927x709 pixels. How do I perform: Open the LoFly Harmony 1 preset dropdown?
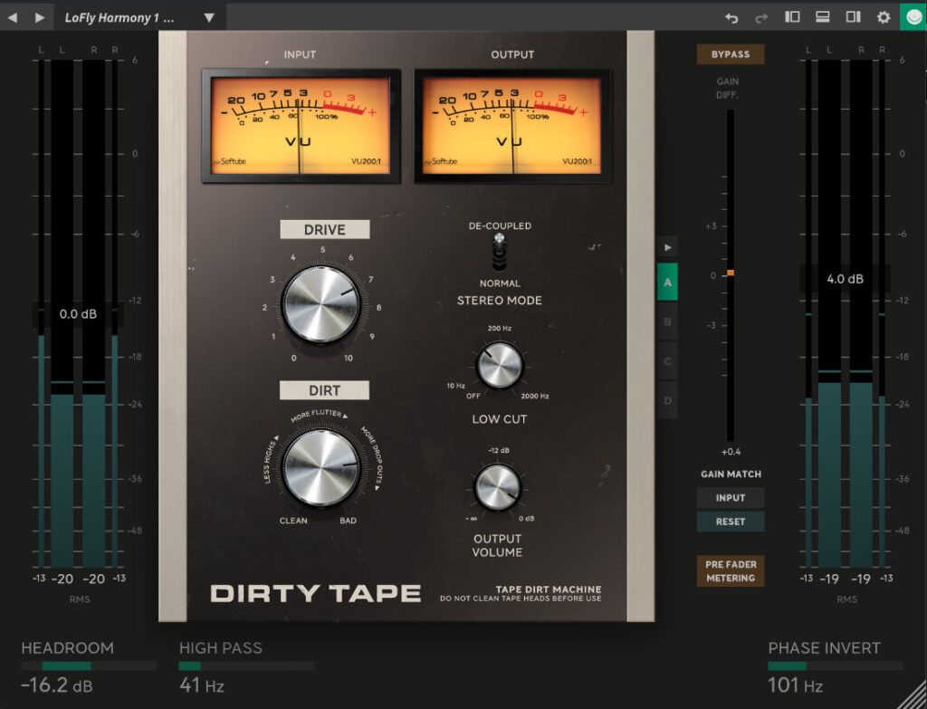point(136,16)
